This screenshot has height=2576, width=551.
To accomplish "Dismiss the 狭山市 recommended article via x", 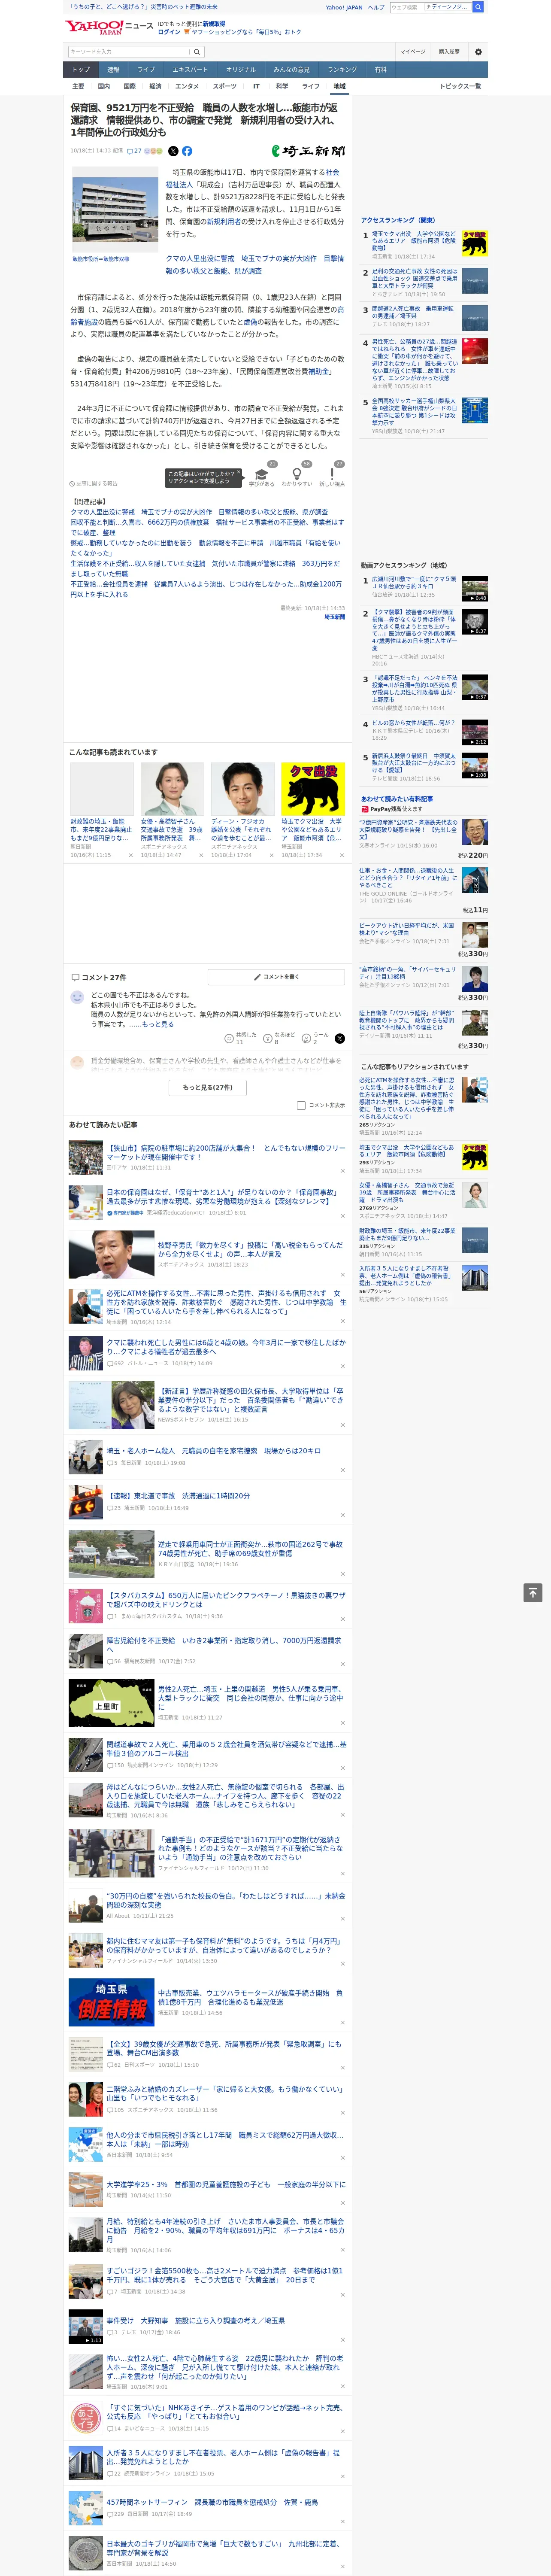I will tap(342, 1170).
